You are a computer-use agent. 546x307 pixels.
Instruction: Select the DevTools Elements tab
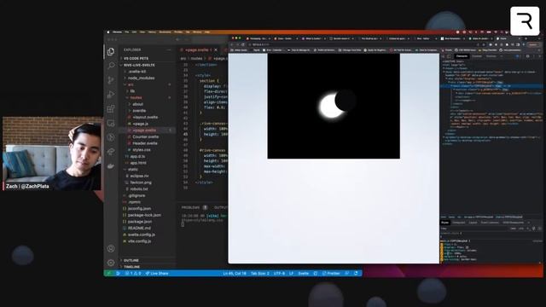coord(462,56)
